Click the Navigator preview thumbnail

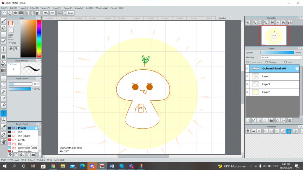[x=274, y=36]
